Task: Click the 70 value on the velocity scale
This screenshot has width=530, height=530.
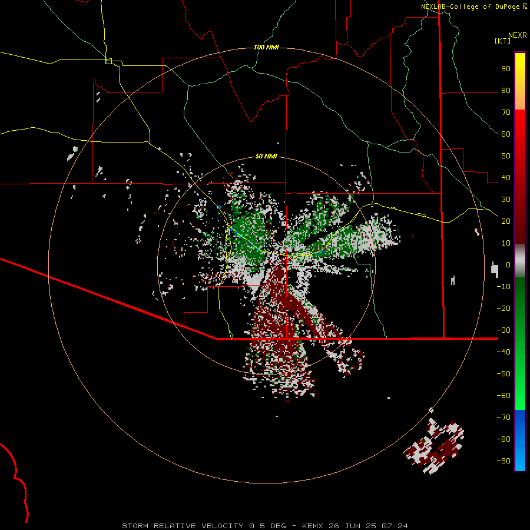Action: coord(506,112)
